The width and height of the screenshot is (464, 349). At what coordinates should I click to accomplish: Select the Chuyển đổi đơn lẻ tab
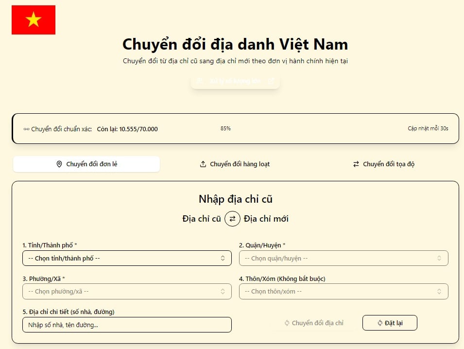tap(86, 164)
